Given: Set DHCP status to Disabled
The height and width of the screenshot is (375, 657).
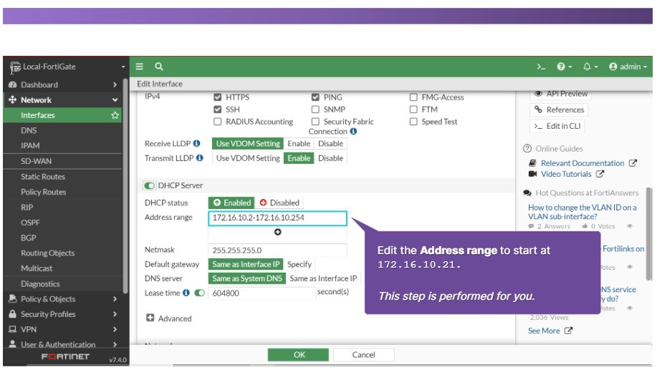Looking at the screenshot, I should [279, 203].
